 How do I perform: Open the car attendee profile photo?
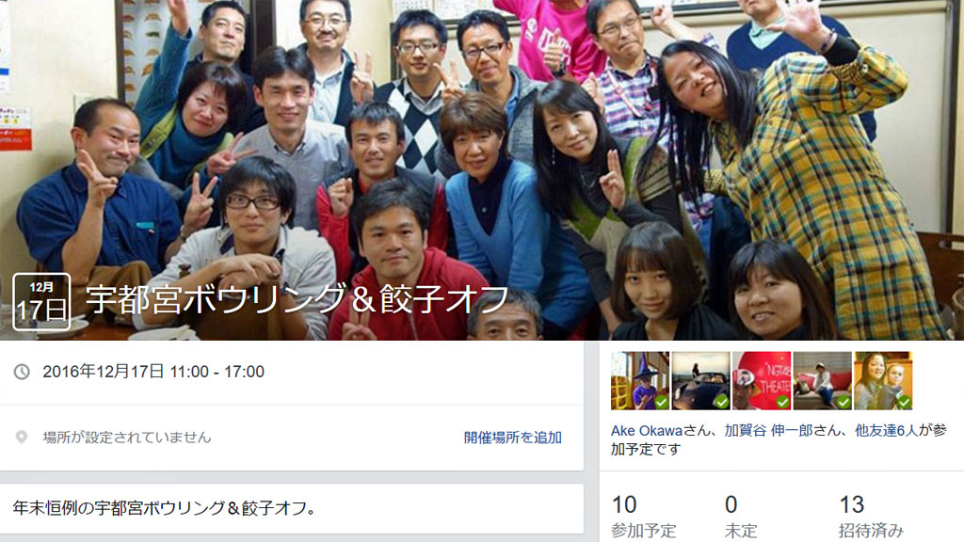click(700, 380)
